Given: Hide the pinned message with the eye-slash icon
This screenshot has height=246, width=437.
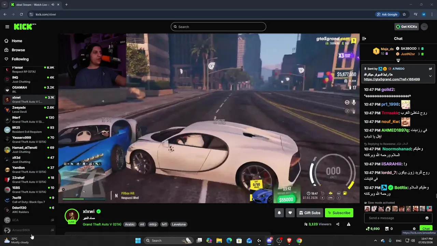Looking at the screenshot, I should (x=430, y=69).
